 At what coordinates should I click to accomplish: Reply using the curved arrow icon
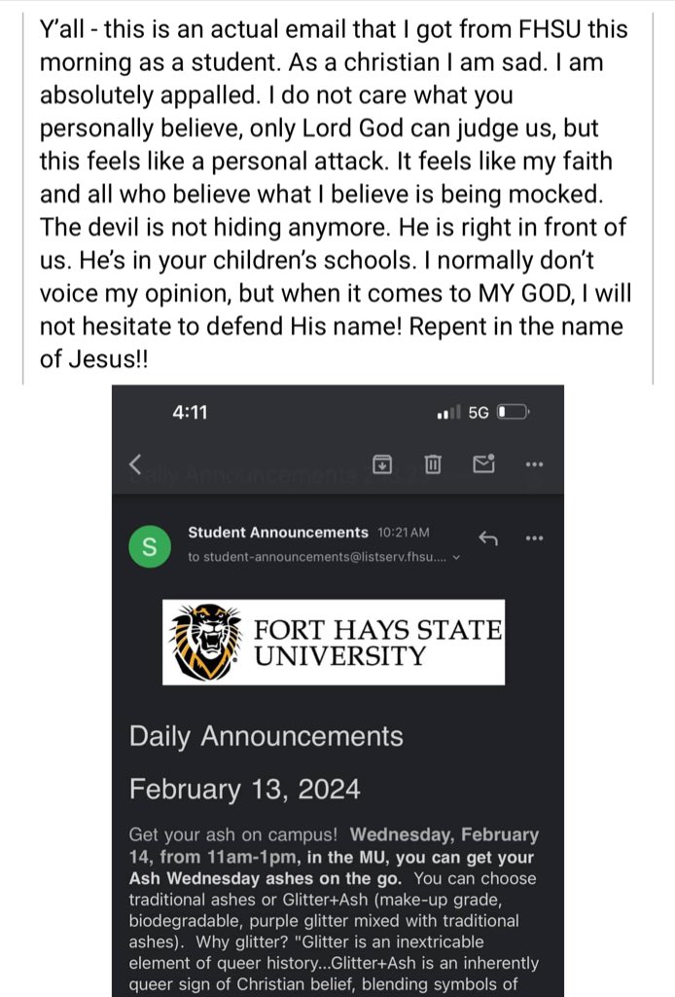pyautogui.click(x=487, y=538)
